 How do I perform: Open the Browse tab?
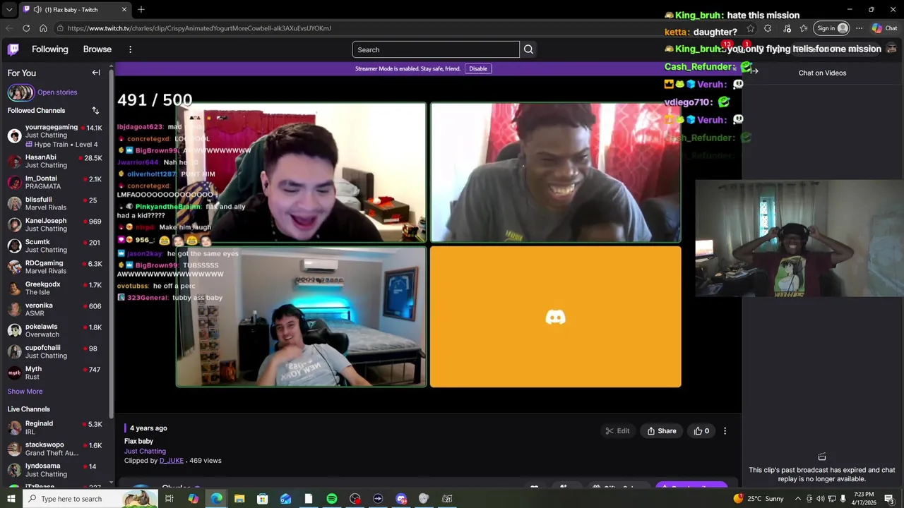(97, 49)
